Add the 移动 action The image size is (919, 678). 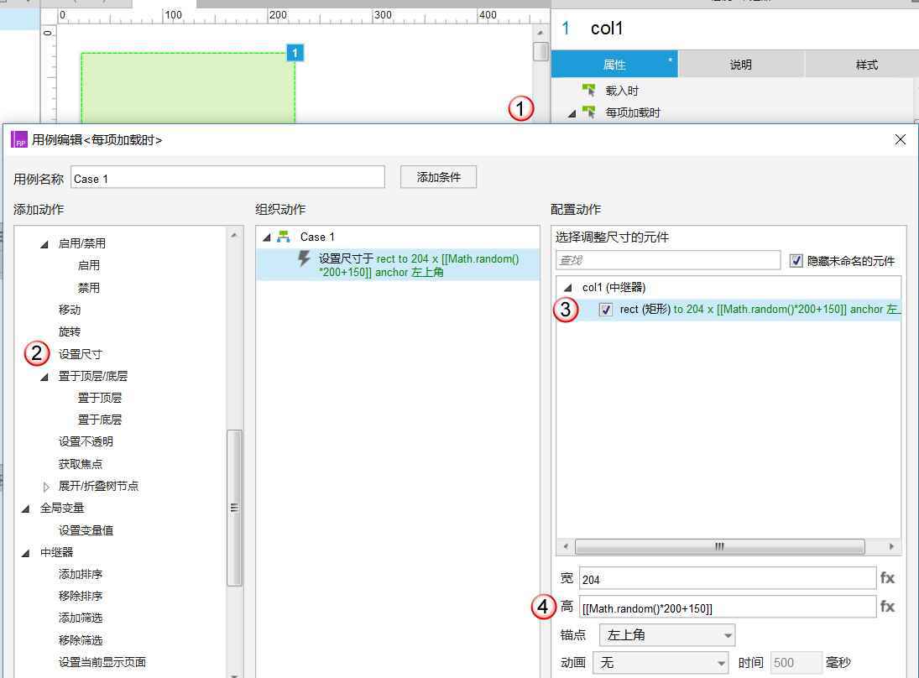tap(70, 310)
